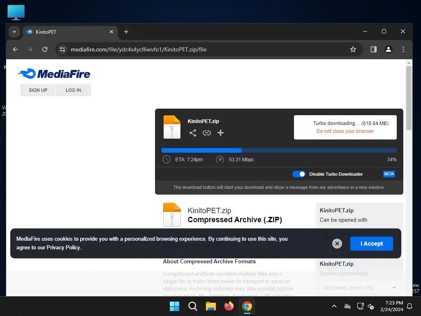View site information icon in address bar
This screenshot has width=421, height=316.
(x=62, y=49)
